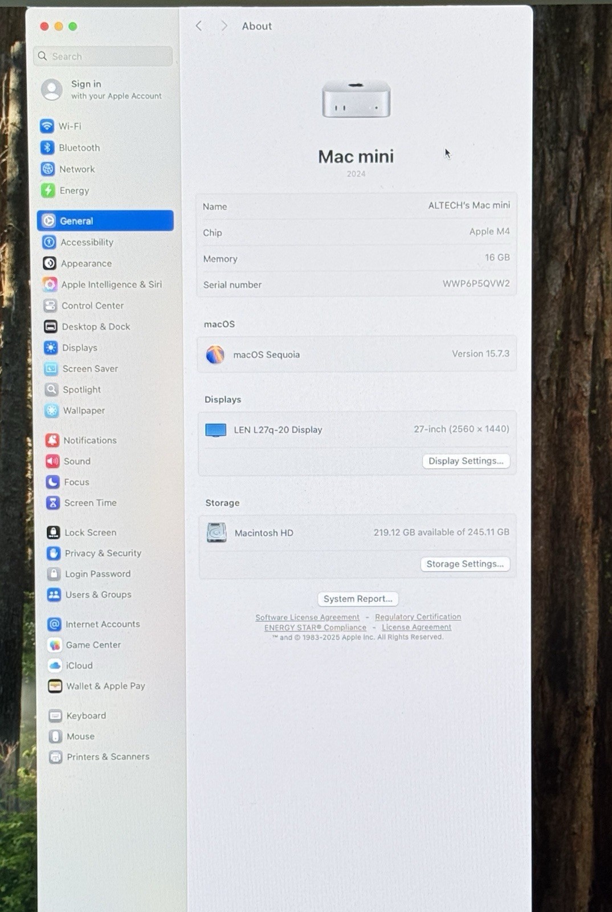Open the iCloud cloud icon
Screen dimensions: 612x912
pos(55,665)
